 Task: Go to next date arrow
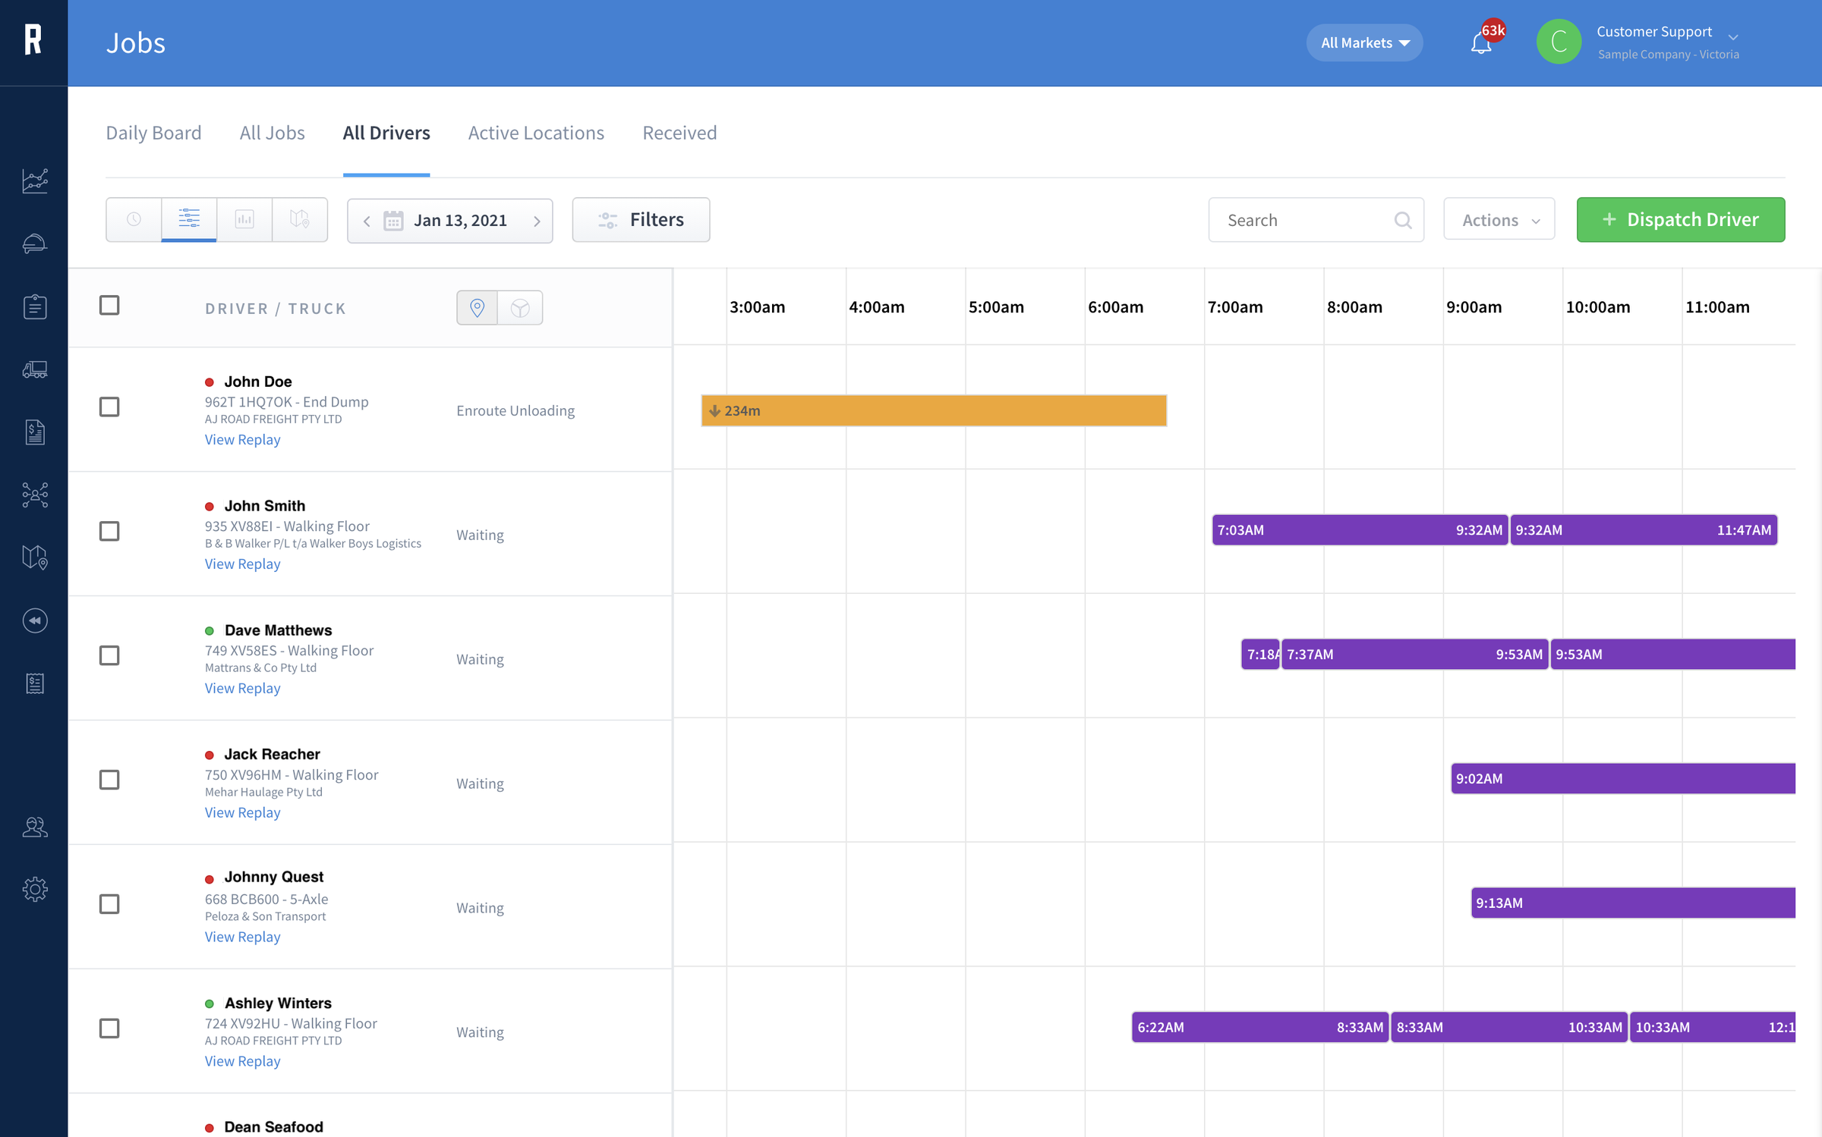[537, 221]
